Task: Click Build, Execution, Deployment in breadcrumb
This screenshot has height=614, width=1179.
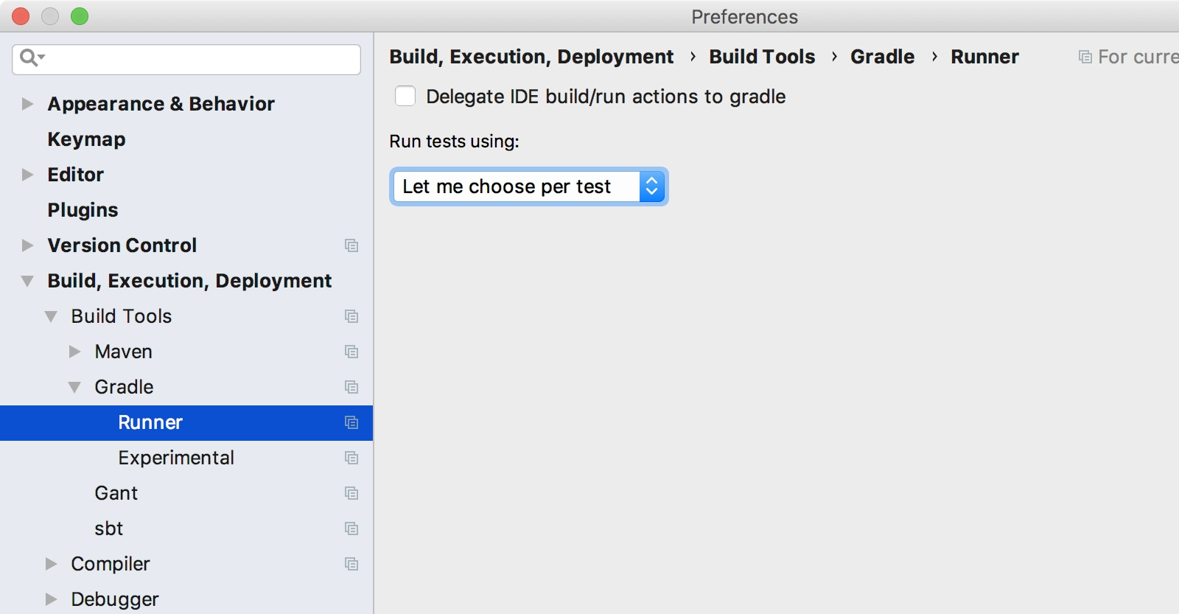Action: 531,57
